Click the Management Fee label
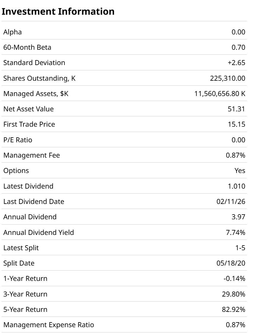Screen dimensions: 258x335 pyautogui.click(x=31, y=155)
